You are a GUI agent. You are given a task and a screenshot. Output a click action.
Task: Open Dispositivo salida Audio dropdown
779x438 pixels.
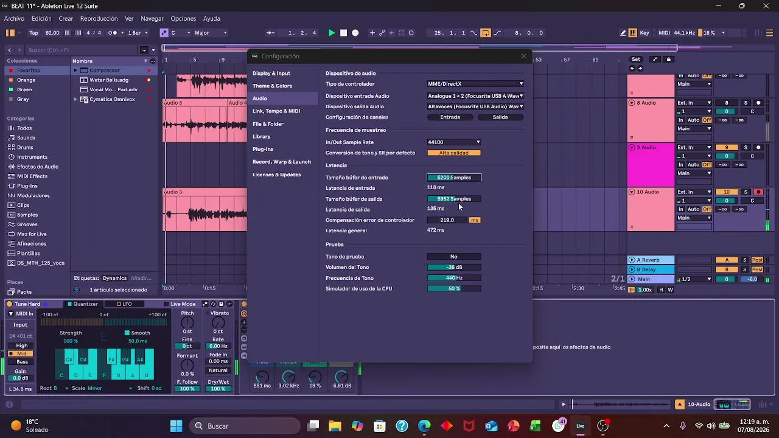click(x=475, y=106)
